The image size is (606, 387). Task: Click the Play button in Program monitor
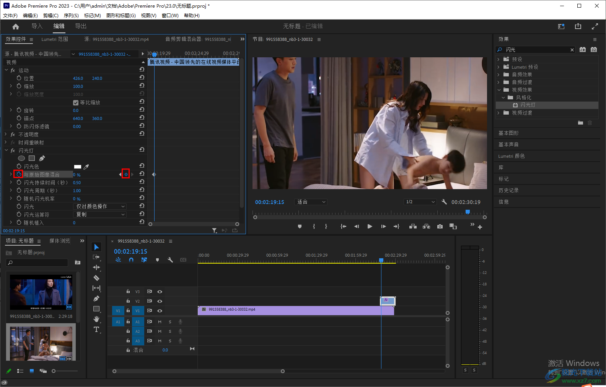coord(370,227)
